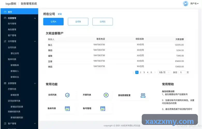Select the 公司A button
Viewport: 202px width, 129px height.
coord(53,22)
